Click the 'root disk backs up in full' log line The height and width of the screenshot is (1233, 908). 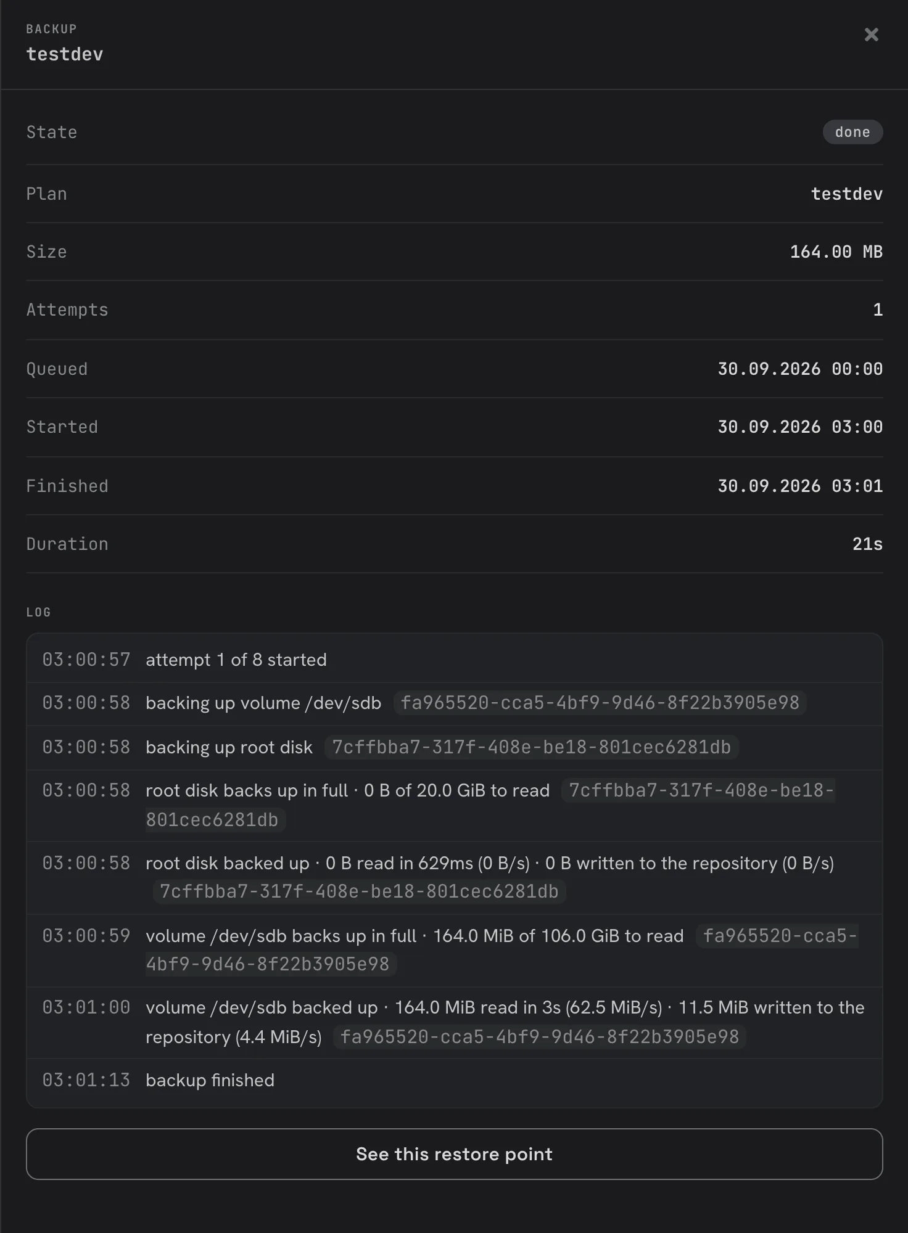454,805
